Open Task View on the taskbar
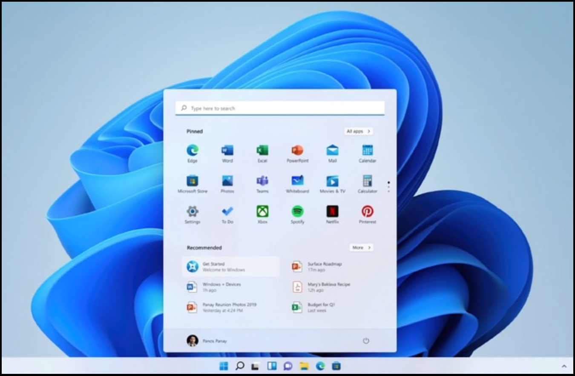 tap(255, 366)
